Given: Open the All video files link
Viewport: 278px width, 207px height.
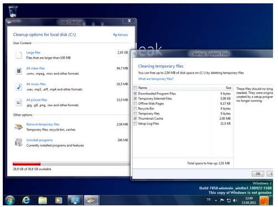Looking at the screenshot, I should [35, 68].
